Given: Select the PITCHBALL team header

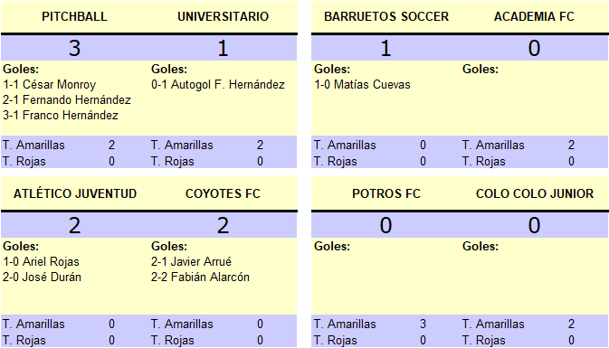Looking at the screenshot, I should 74,16.
